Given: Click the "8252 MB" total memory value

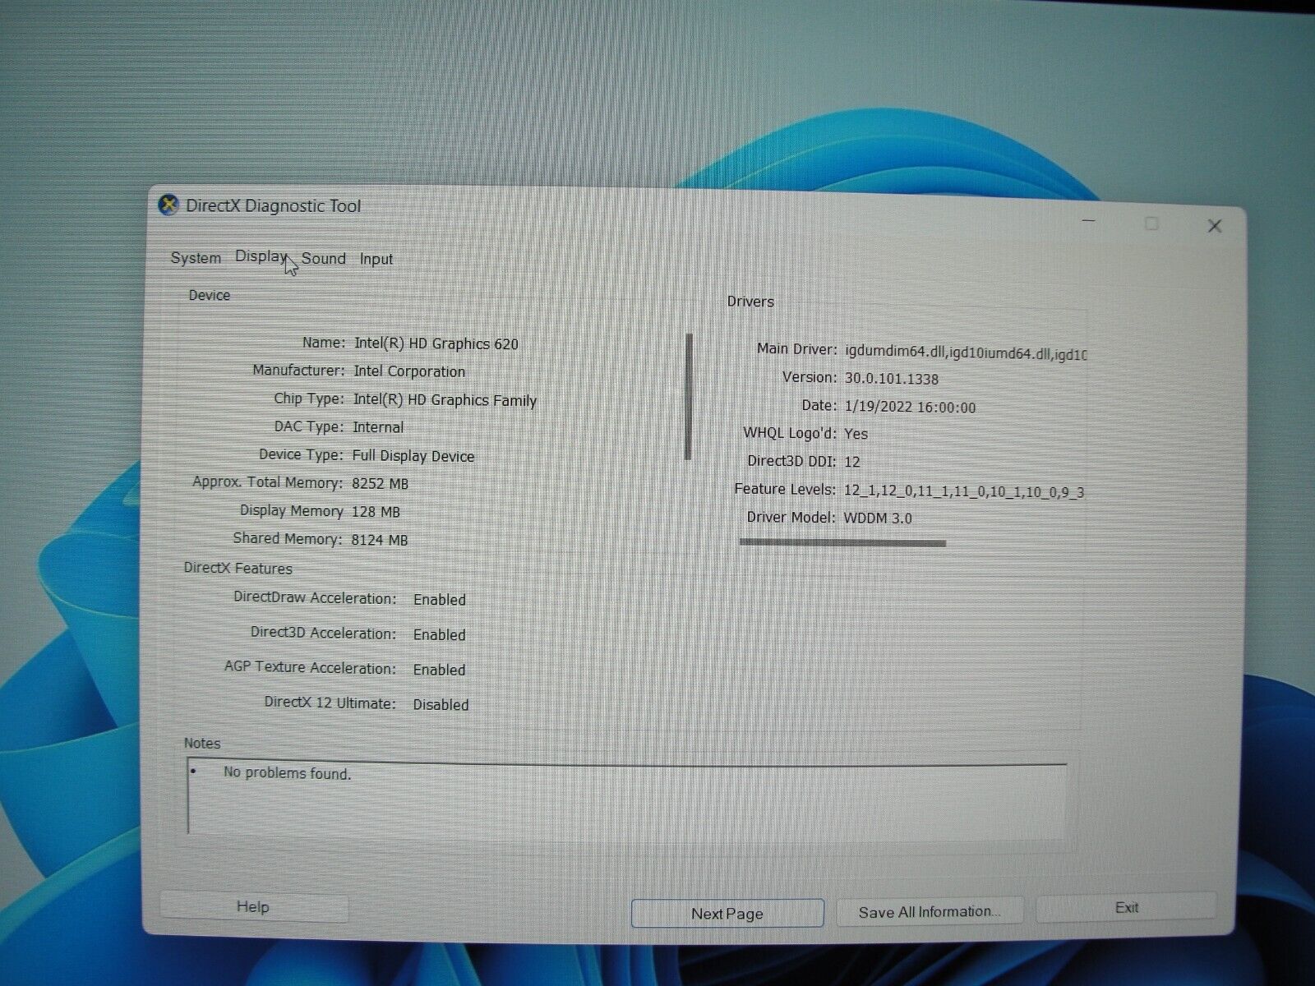Looking at the screenshot, I should (380, 484).
